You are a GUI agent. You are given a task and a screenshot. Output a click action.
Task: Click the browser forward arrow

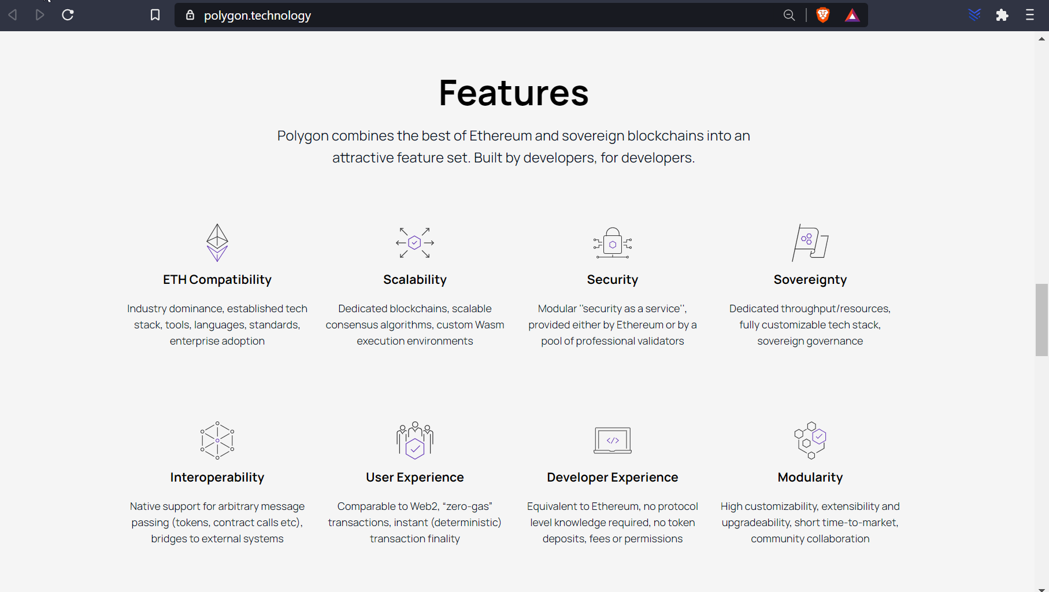[x=40, y=15]
